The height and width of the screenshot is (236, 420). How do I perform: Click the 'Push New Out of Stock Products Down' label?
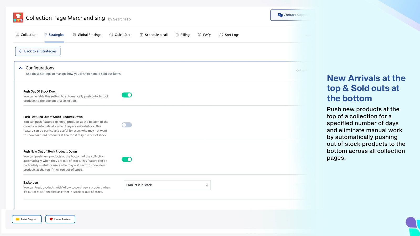(50, 152)
